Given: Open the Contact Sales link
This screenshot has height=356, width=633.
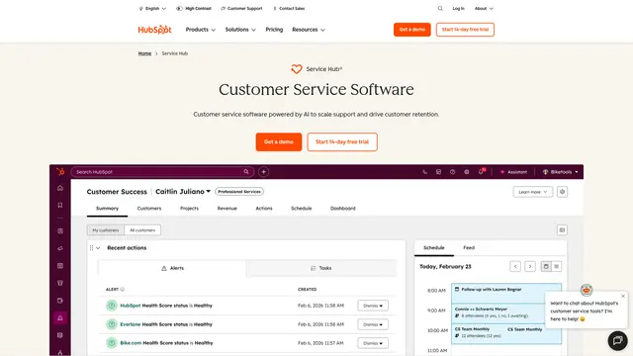Looking at the screenshot, I should pos(289,9).
